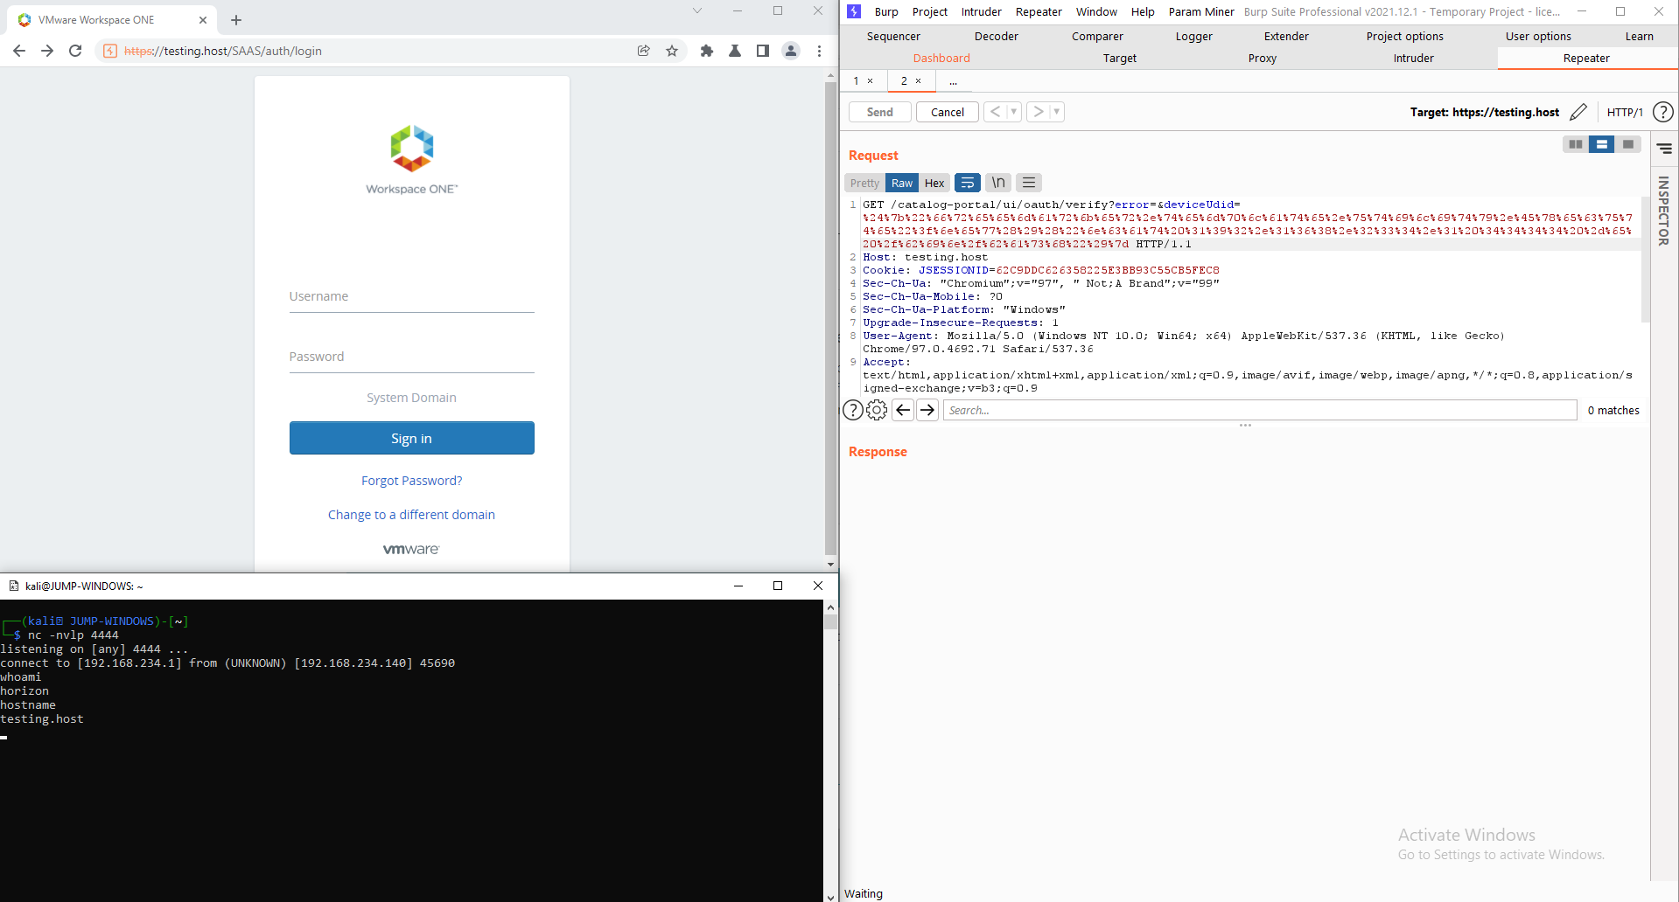Click the HTTP/1 protocol toggle
The width and height of the screenshot is (1679, 902).
[x=1625, y=112]
